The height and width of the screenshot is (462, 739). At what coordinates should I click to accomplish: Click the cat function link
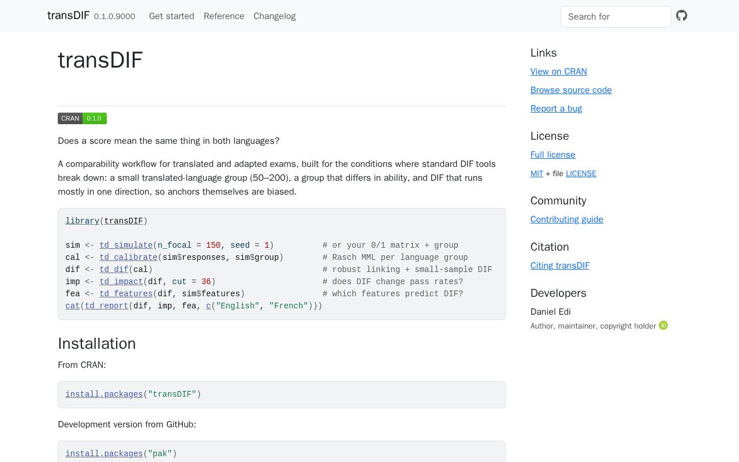tap(73, 306)
